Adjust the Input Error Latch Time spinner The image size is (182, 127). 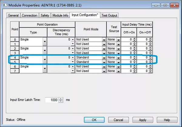pos(61,100)
